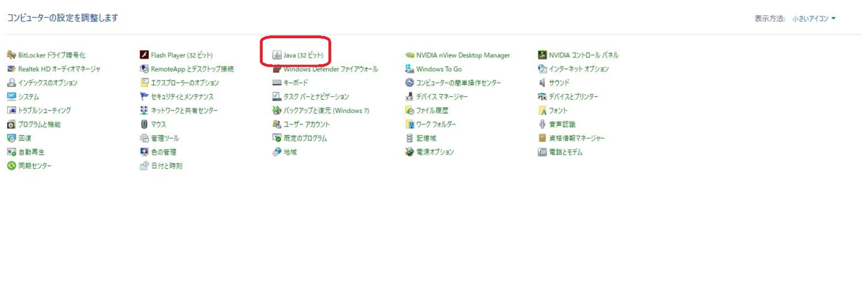Screen dimensions: 862x304
Task: Open フォント (Fonts) folder
Action: (x=553, y=111)
